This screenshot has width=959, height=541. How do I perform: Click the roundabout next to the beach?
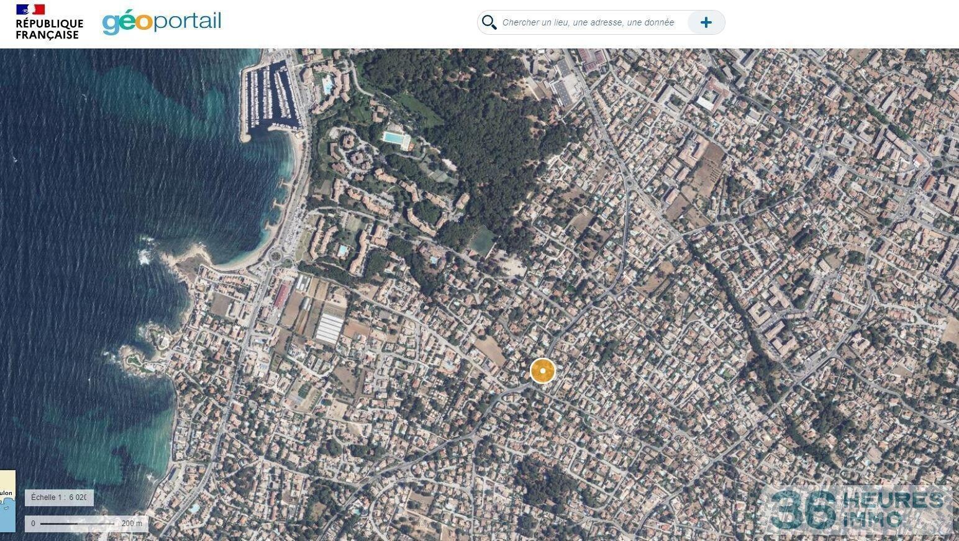[275, 255]
